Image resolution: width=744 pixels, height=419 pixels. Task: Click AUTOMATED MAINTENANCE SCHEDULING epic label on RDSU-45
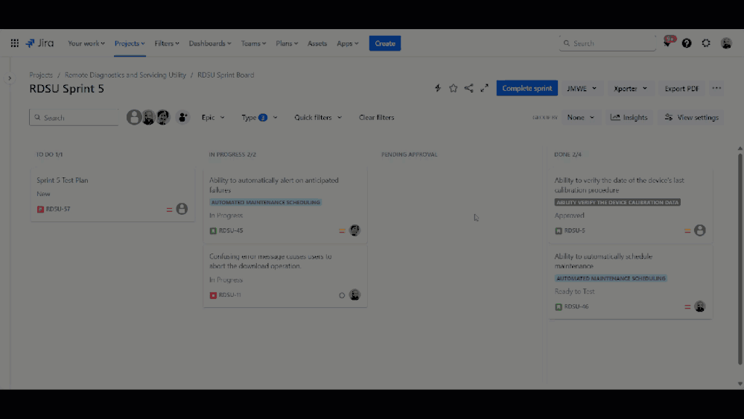pyautogui.click(x=266, y=202)
